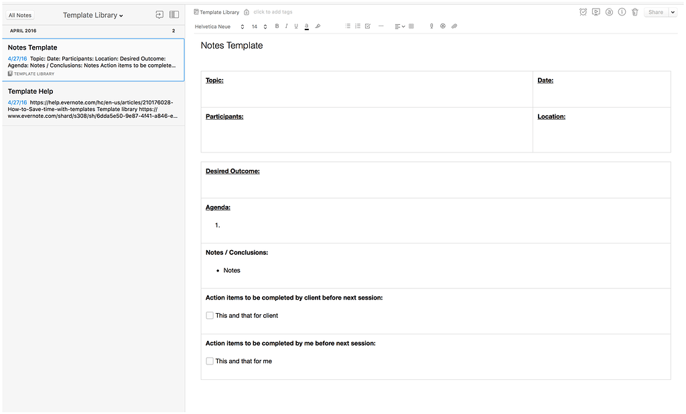Set a reminder with alarm clock icon
Screen dimensions: 686x414
[583, 12]
